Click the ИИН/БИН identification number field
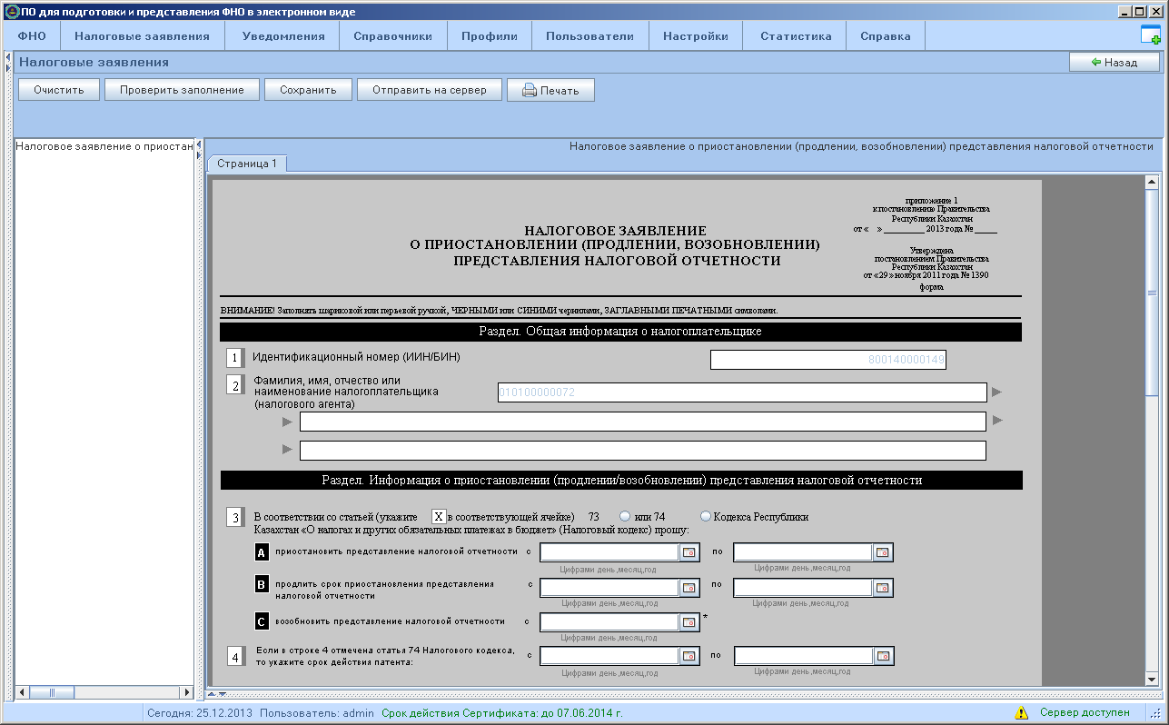 (828, 361)
